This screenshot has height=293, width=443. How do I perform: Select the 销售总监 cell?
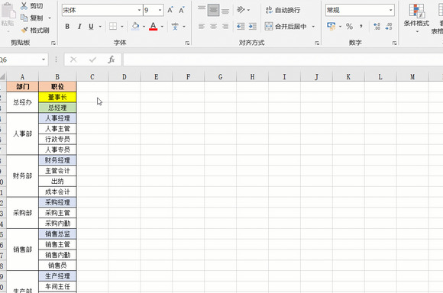pos(57,233)
